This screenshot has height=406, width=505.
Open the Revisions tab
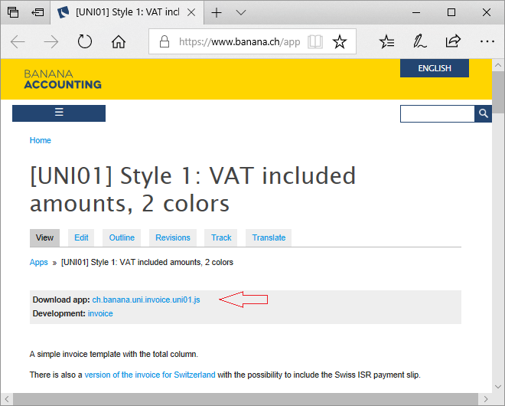173,237
